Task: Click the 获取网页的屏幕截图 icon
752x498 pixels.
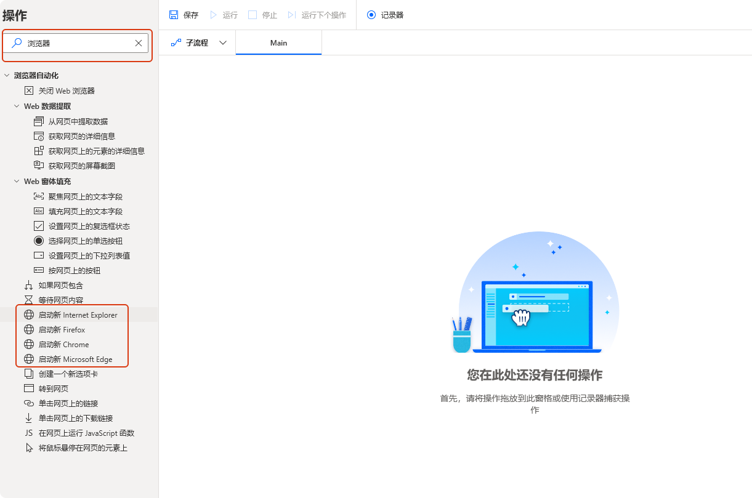Action: click(x=39, y=166)
